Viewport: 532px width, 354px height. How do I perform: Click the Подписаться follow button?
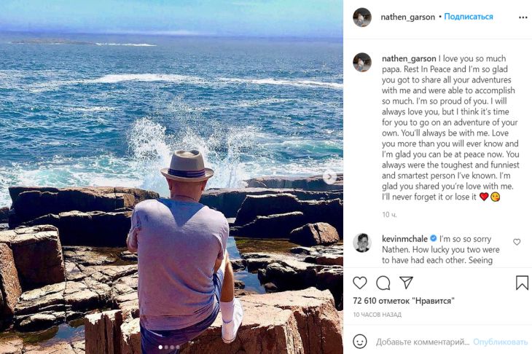pyautogui.click(x=469, y=17)
